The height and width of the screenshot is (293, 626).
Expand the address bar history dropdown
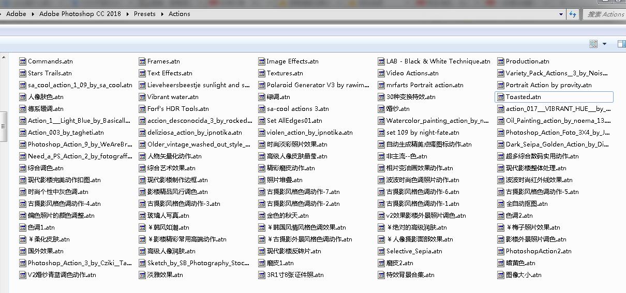[x=561, y=14]
